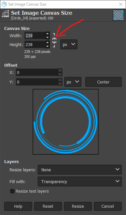Screen dimensions: 126x215
Task: Click the Width input field
Action: 35,36
